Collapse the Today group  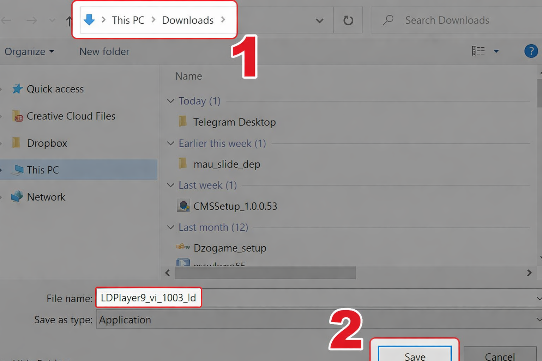(171, 101)
